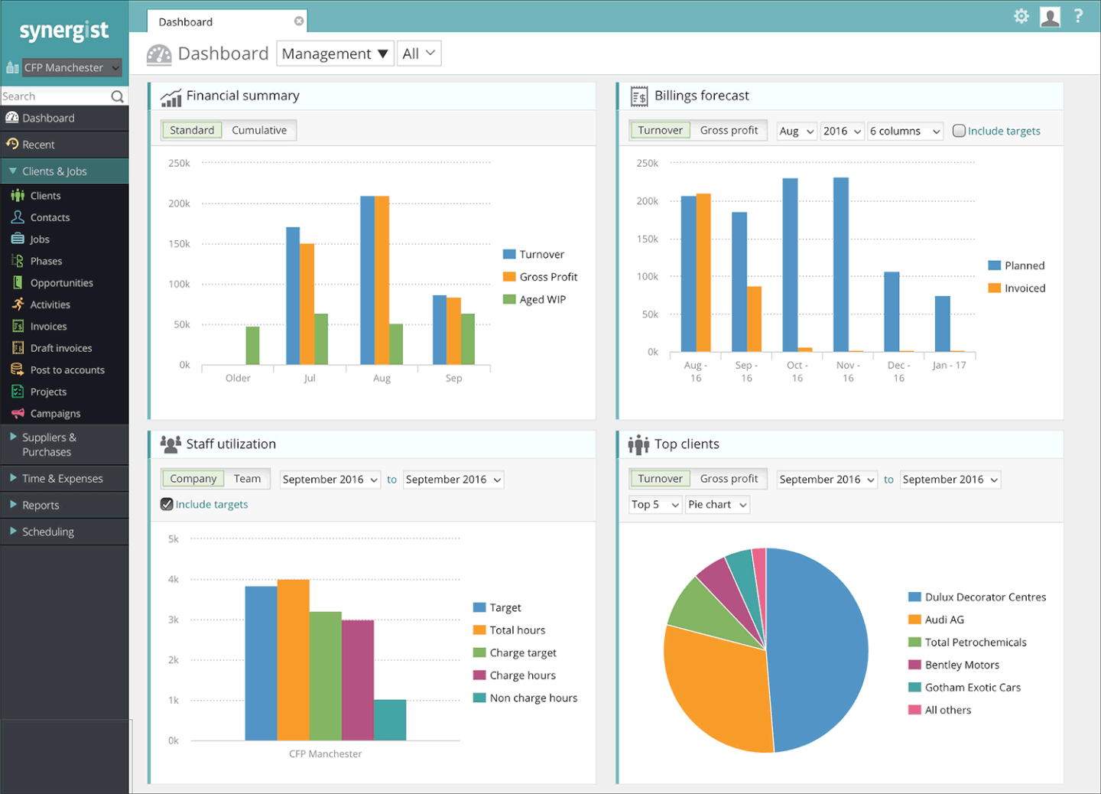Open the Clients section in the sidebar

click(x=46, y=195)
